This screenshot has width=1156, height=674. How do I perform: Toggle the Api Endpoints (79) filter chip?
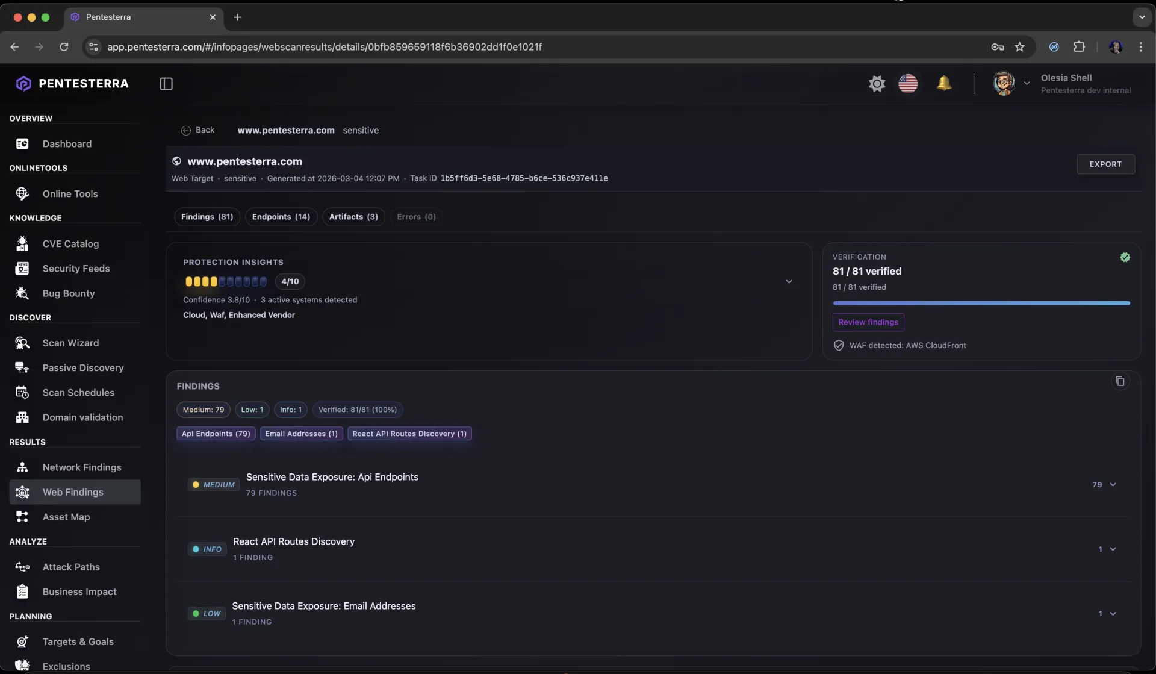(216, 434)
